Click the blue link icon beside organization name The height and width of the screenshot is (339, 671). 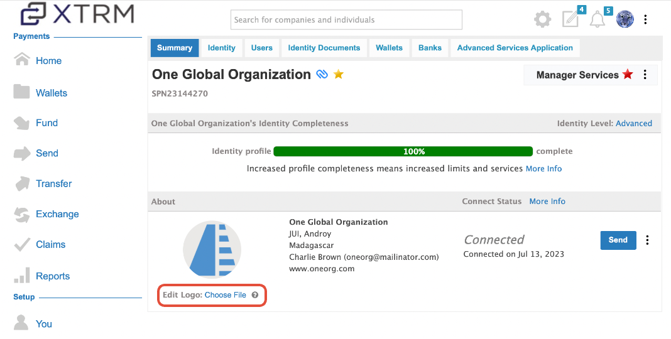[322, 74]
